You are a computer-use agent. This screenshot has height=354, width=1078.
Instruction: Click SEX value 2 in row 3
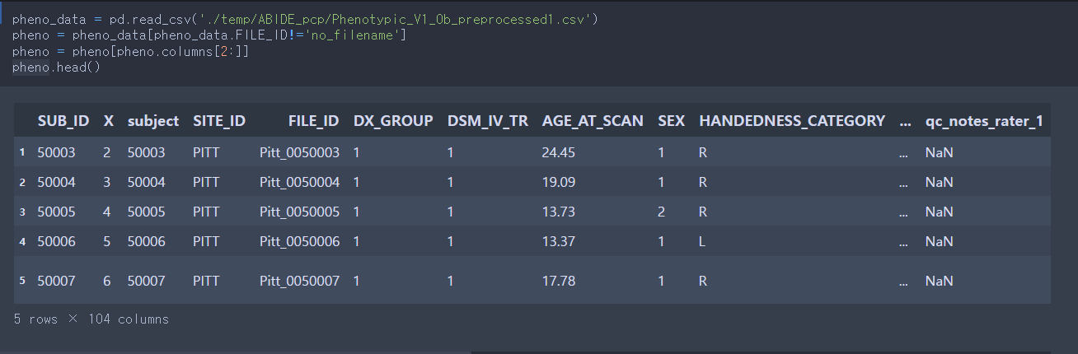pyautogui.click(x=661, y=212)
